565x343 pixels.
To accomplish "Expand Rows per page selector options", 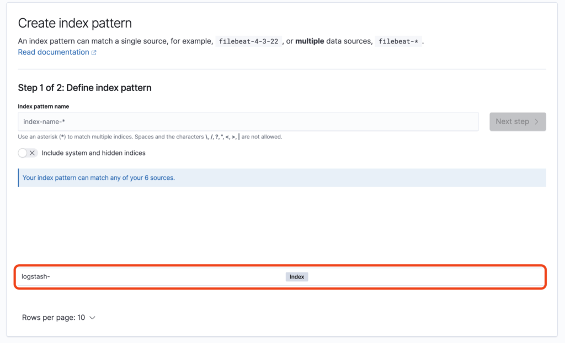I will 59,318.
